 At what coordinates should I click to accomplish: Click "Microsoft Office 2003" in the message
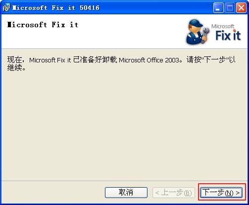[149, 60]
